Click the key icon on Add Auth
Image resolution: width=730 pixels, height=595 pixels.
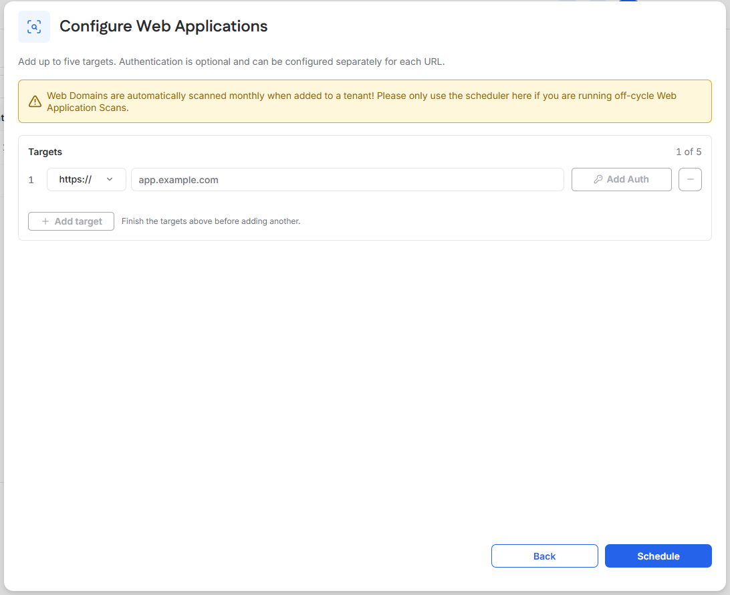[x=598, y=179]
